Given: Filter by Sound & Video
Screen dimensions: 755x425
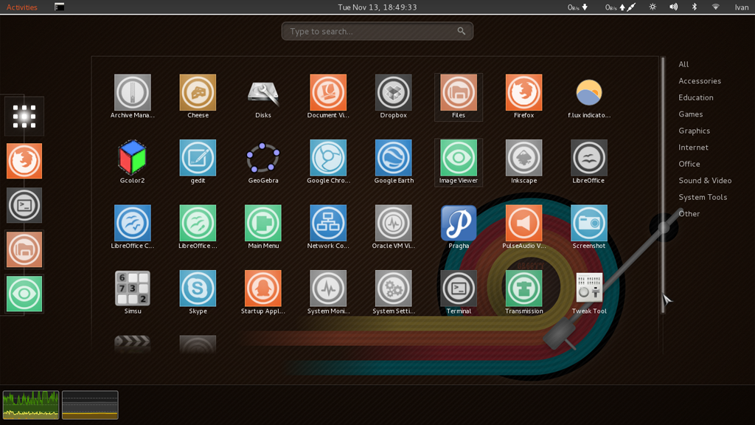Looking at the screenshot, I should [x=705, y=180].
